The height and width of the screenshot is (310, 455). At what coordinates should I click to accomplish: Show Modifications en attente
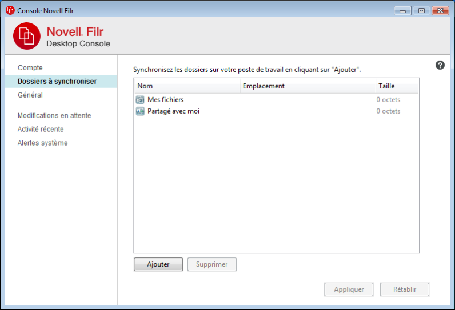click(x=54, y=116)
